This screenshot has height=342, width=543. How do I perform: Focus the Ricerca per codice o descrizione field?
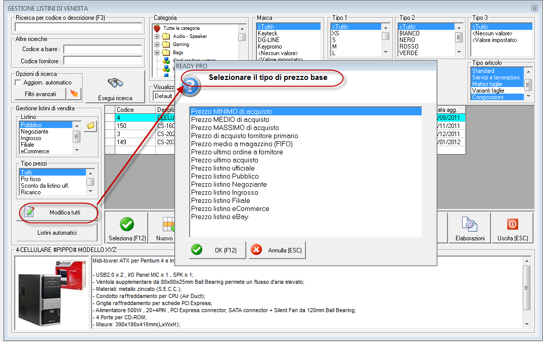[x=78, y=27]
